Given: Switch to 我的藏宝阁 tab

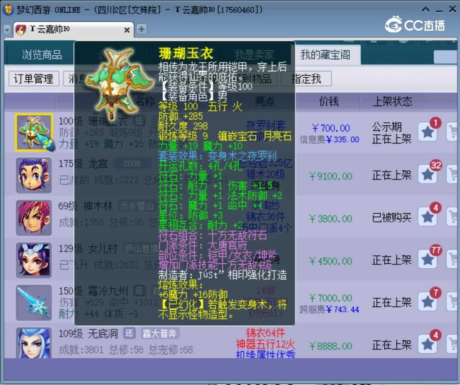Looking at the screenshot, I should coord(325,55).
